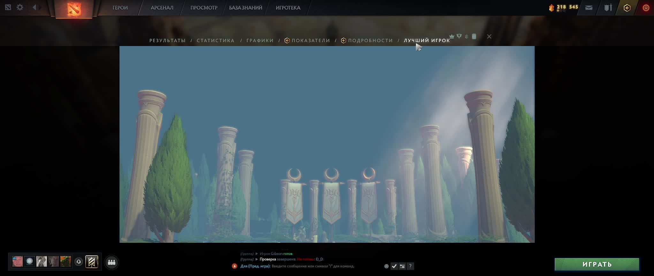Click the 545 currency number
Image resolution: width=654 pixels, height=276 pixels.
coord(574,7)
